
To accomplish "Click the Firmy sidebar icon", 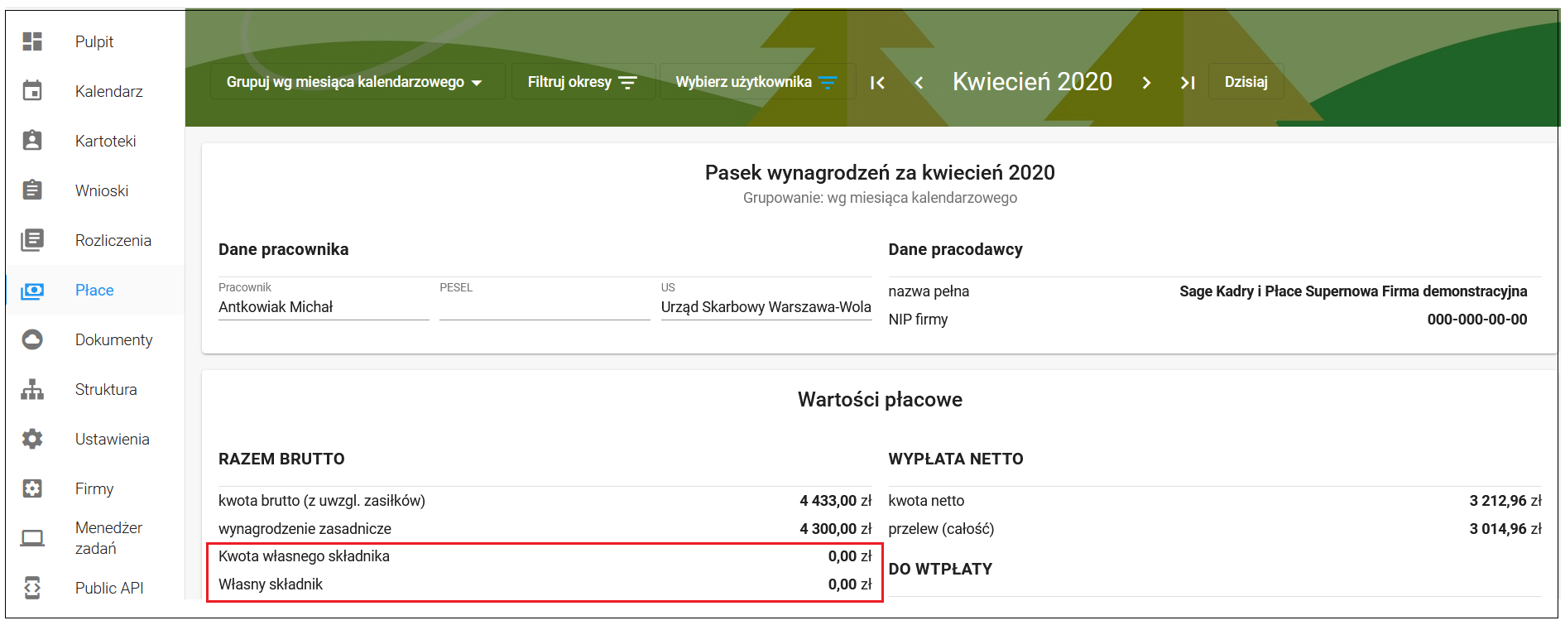I will point(32,488).
